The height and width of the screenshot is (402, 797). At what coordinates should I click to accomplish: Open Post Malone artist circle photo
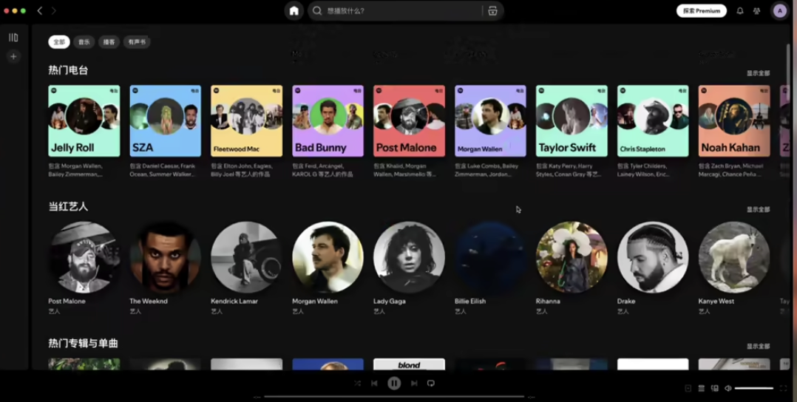pos(84,257)
